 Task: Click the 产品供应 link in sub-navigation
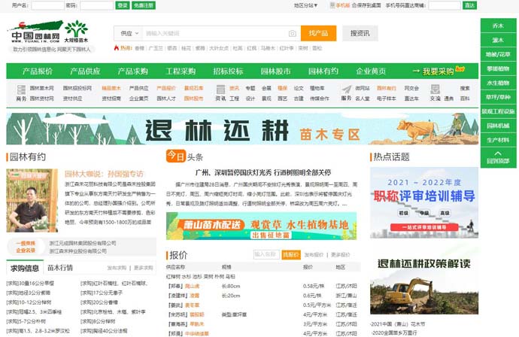138,88
